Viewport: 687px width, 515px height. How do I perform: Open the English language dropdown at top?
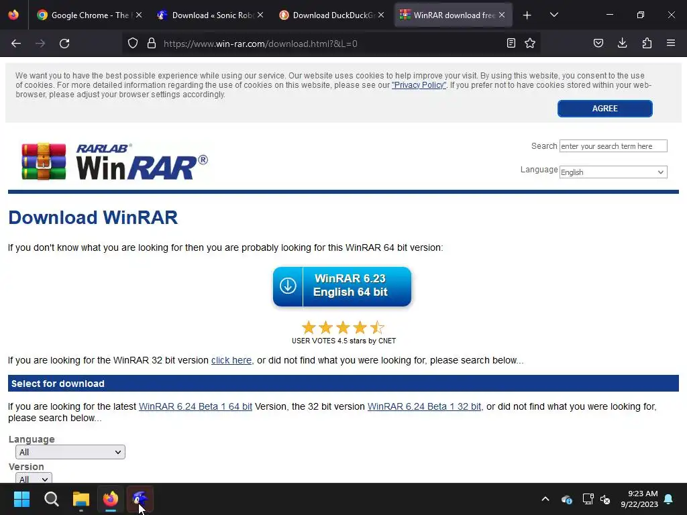613,172
